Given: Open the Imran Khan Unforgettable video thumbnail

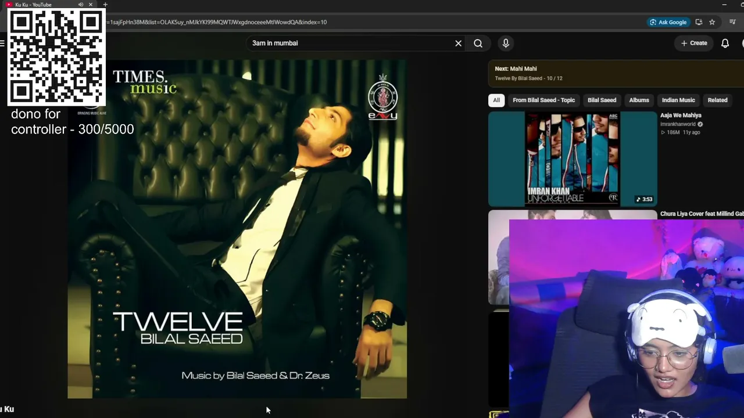Looking at the screenshot, I should [573, 159].
